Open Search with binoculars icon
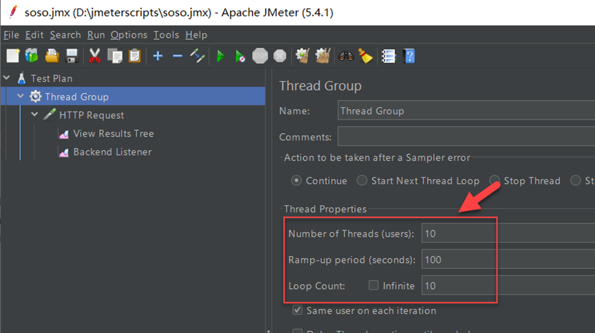This screenshot has width=595, height=333. pos(346,56)
